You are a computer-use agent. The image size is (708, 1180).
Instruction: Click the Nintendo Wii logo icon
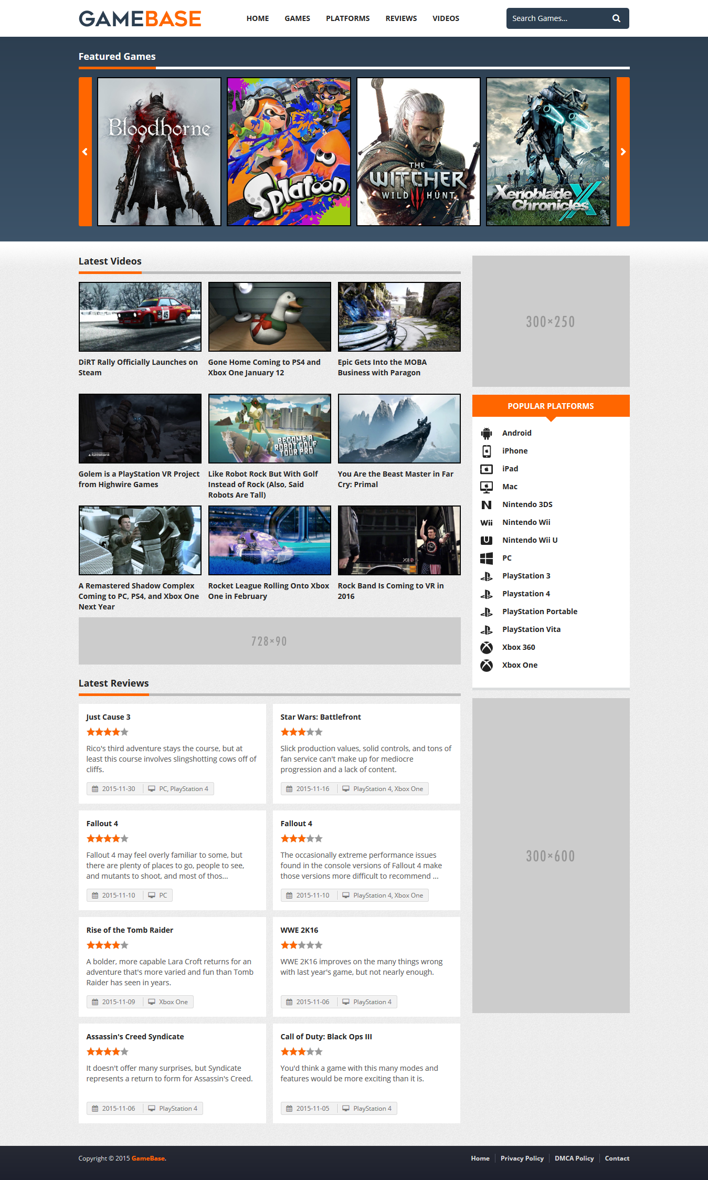[x=487, y=522]
